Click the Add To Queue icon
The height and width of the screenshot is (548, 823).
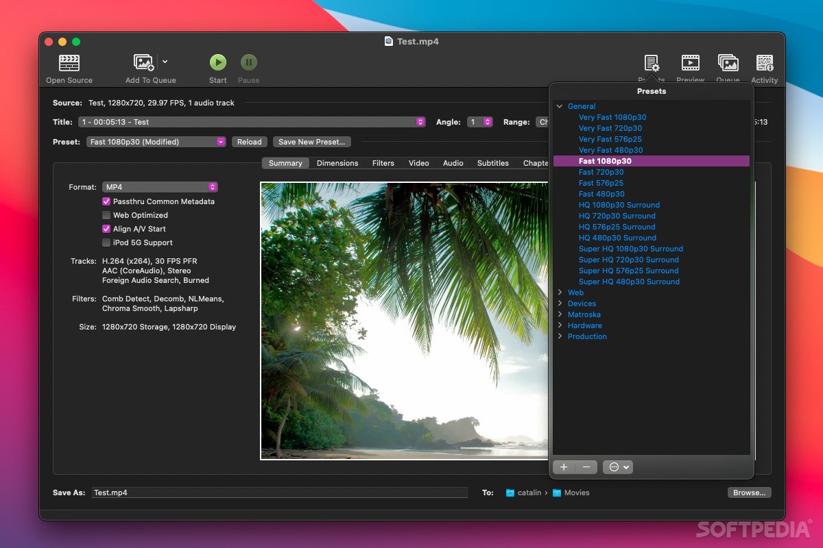coord(144,63)
